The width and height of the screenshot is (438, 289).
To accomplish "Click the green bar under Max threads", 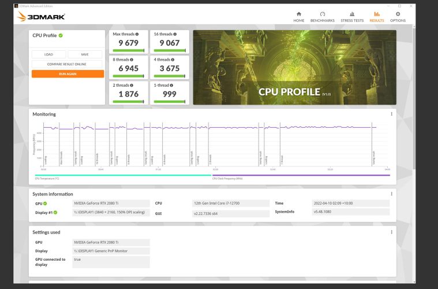I will 129,51.
